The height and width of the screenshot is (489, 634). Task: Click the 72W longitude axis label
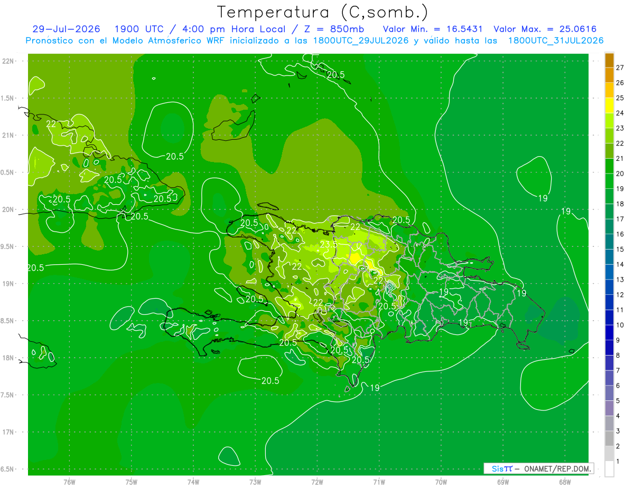[317, 482]
